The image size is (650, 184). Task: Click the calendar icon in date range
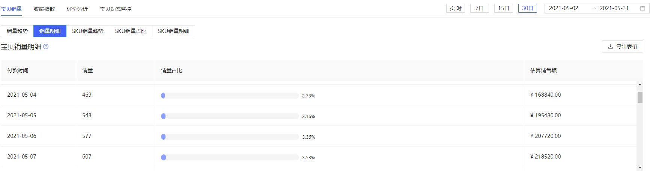[x=642, y=8]
